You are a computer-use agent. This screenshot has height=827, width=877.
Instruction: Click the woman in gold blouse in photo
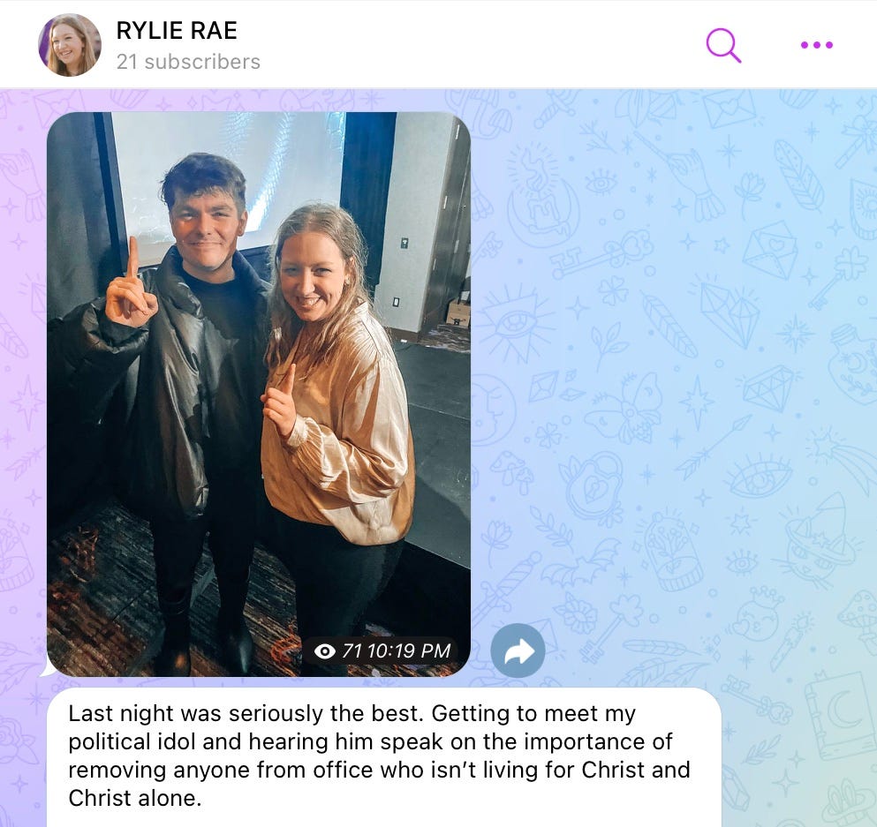pos(336,425)
